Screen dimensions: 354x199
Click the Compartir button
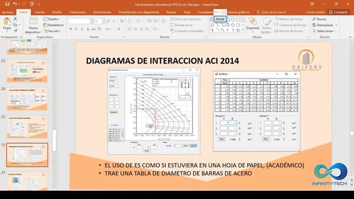tap(339, 12)
